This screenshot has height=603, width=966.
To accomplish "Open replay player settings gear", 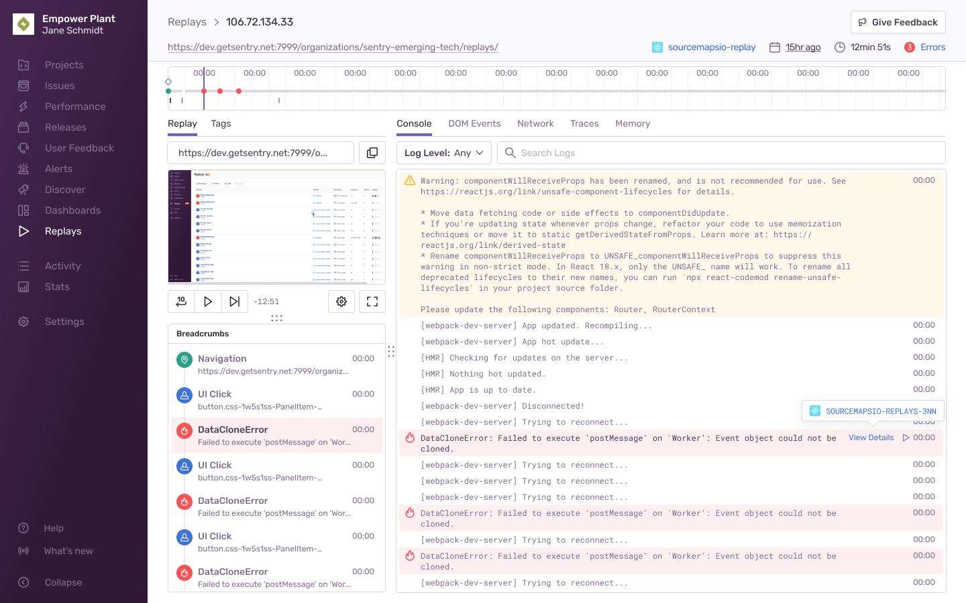I will click(x=341, y=301).
